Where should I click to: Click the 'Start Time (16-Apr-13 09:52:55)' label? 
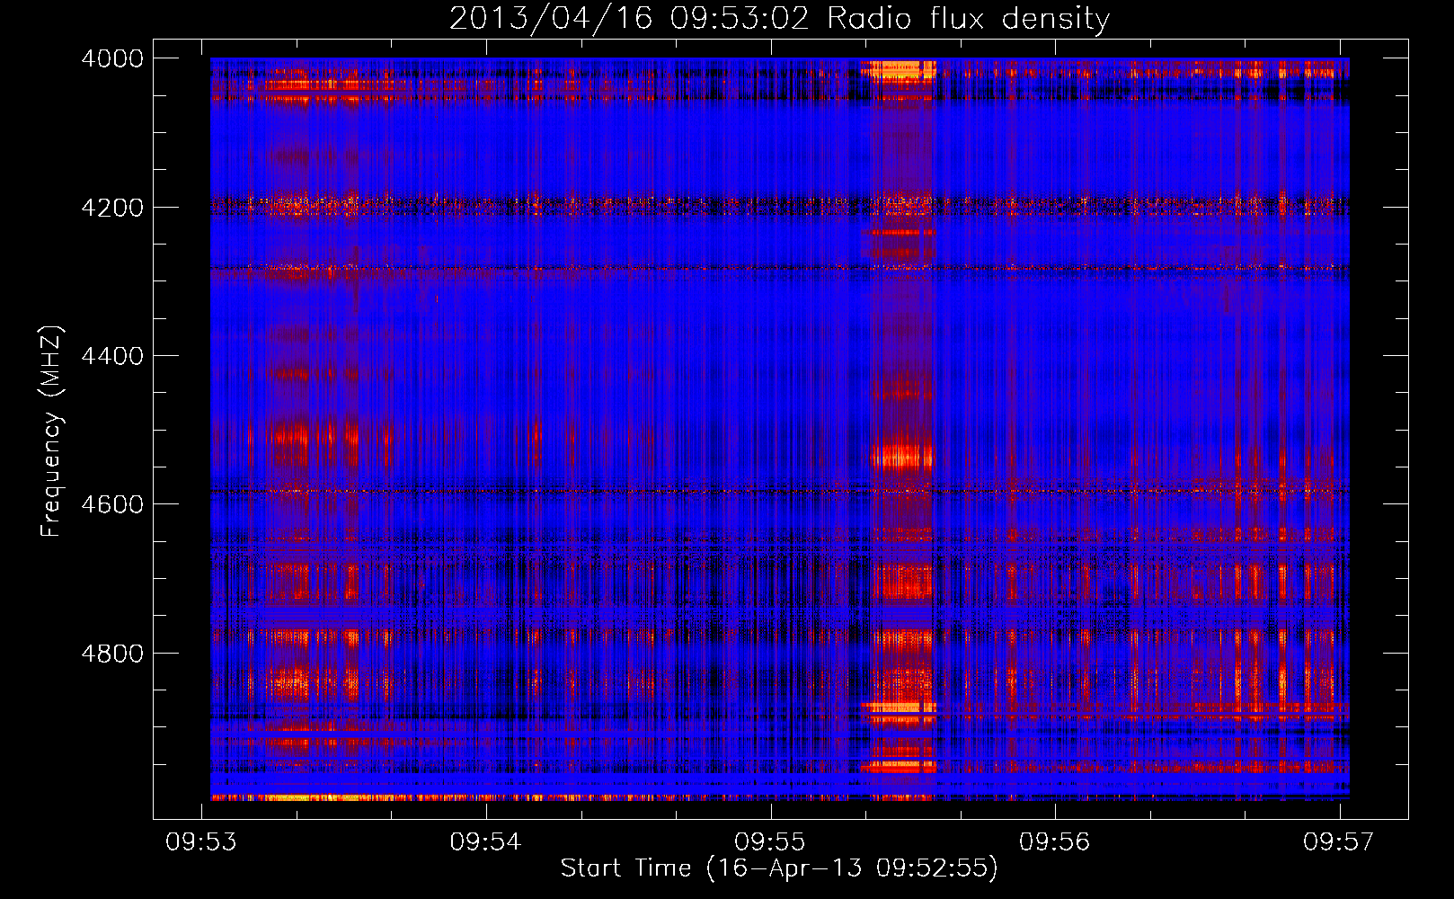(779, 868)
